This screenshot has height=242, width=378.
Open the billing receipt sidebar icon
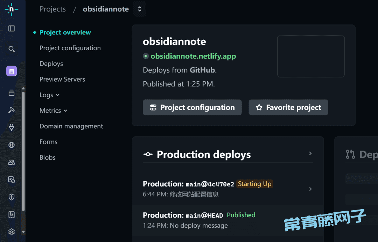(x=11, y=214)
